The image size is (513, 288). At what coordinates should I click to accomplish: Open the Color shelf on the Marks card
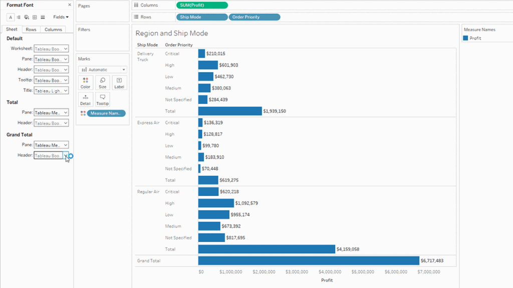tap(85, 82)
